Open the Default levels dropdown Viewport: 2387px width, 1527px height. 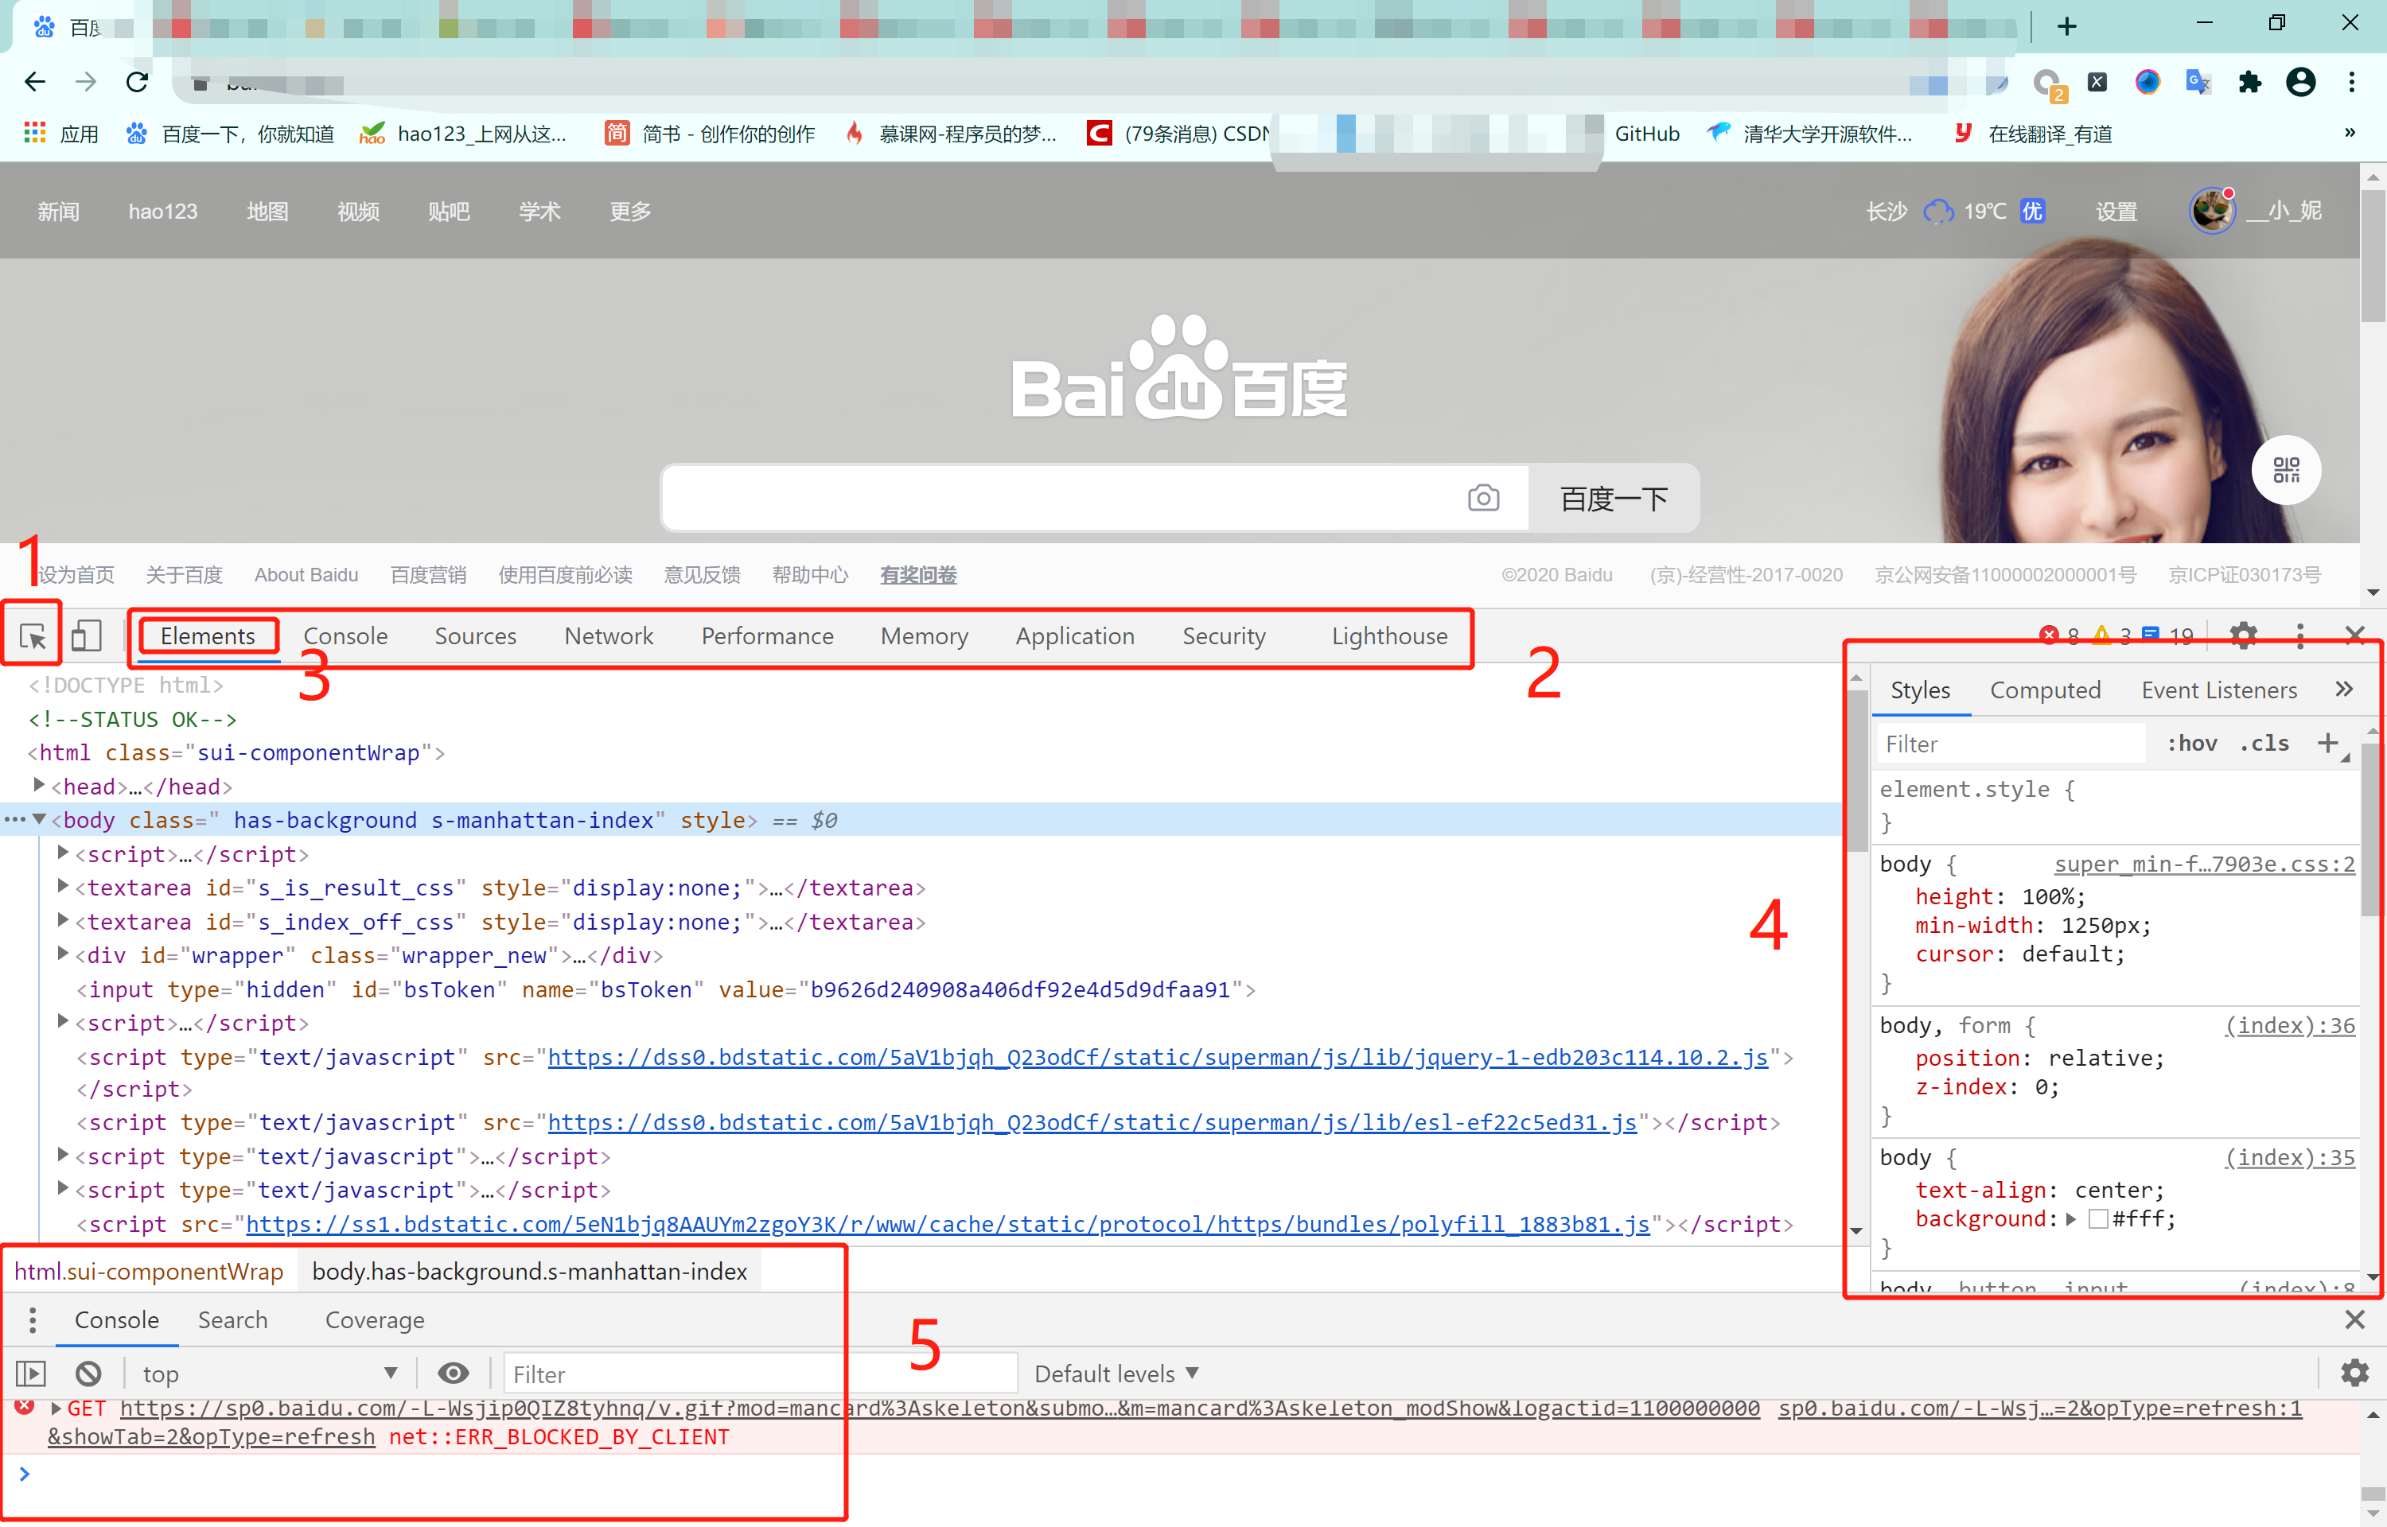[1116, 1374]
